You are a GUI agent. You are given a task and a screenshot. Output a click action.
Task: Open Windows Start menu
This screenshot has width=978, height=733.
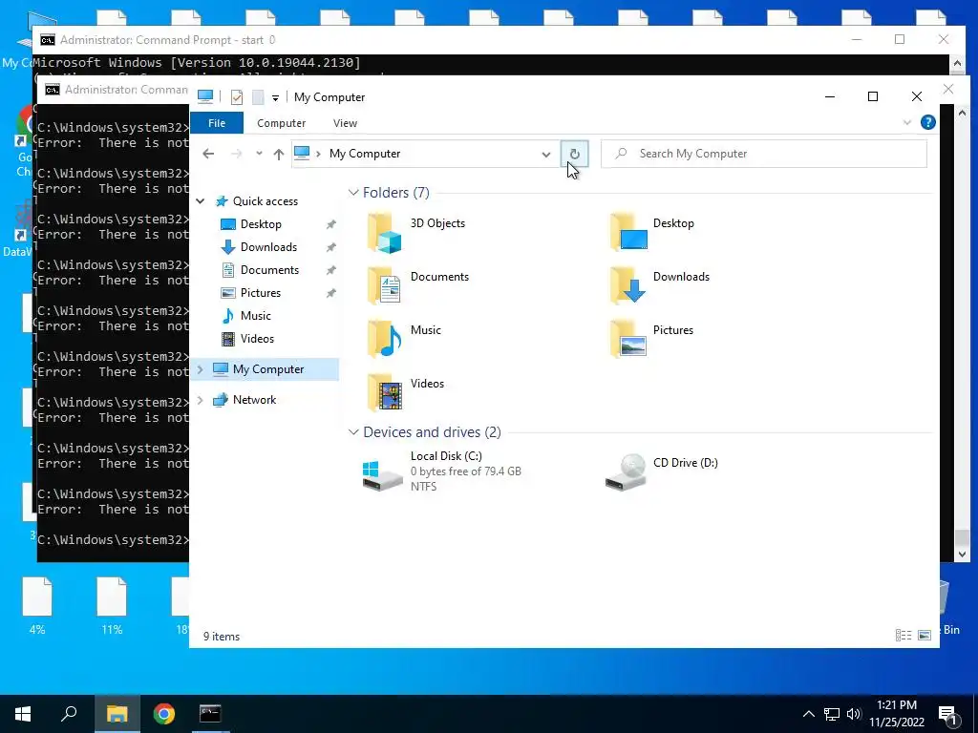click(x=23, y=714)
